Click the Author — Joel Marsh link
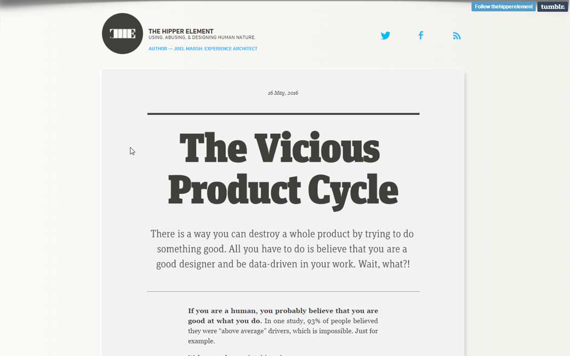Screen dimensions: 570x356 203,49
